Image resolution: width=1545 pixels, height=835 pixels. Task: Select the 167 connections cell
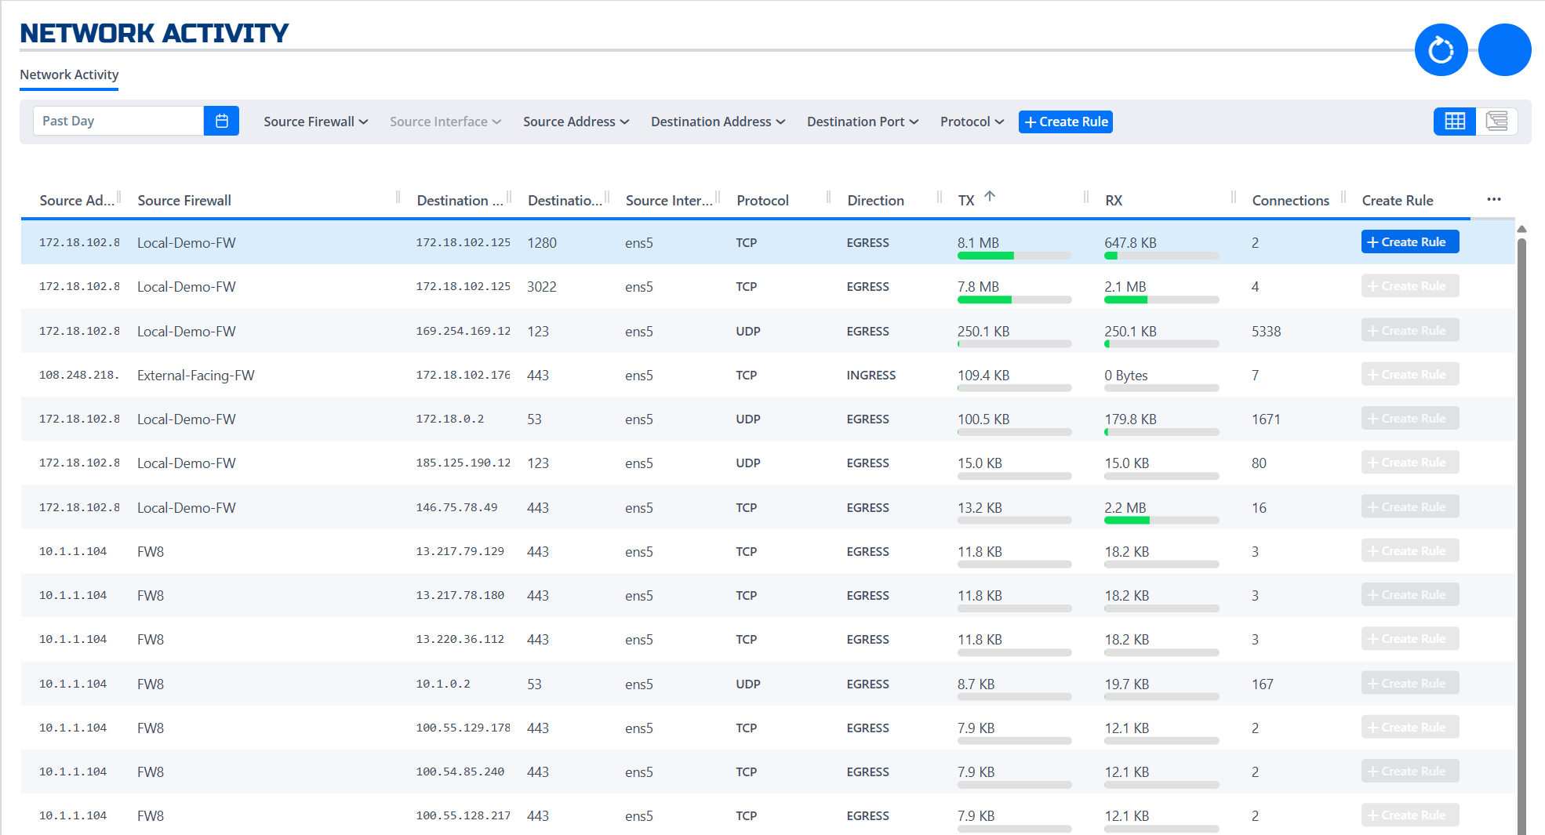(x=1263, y=684)
